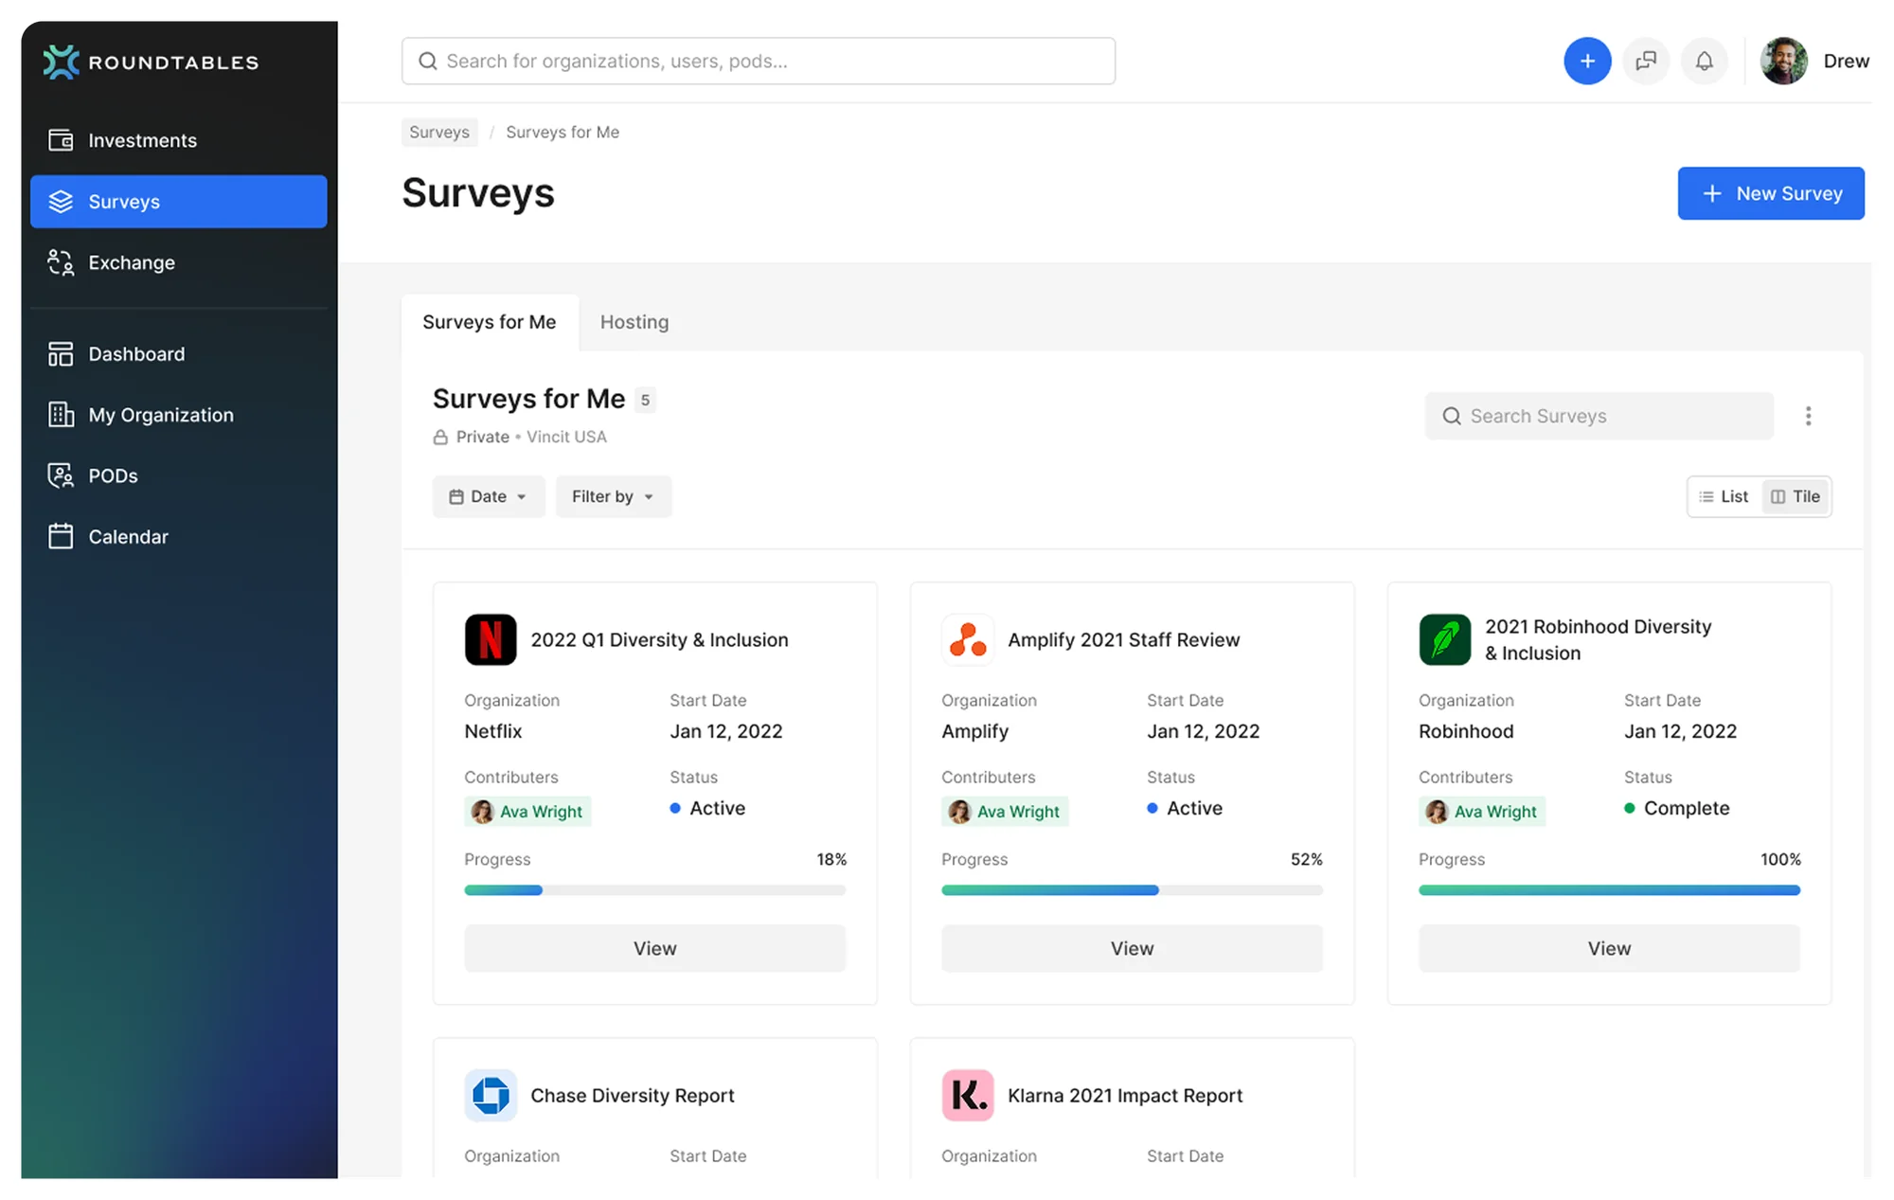Open My Organization page
The image size is (1894, 1200).
pyautogui.click(x=178, y=415)
